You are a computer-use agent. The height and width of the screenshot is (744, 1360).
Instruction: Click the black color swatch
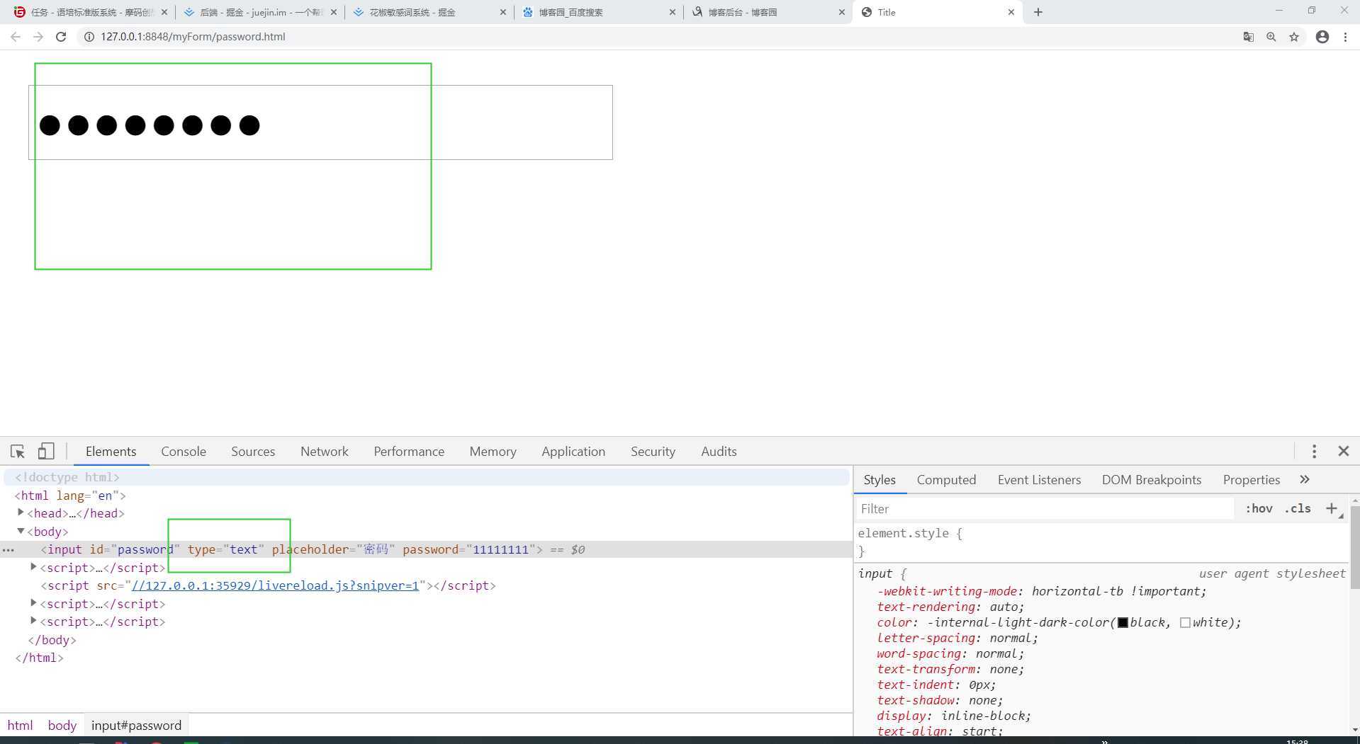(1123, 622)
